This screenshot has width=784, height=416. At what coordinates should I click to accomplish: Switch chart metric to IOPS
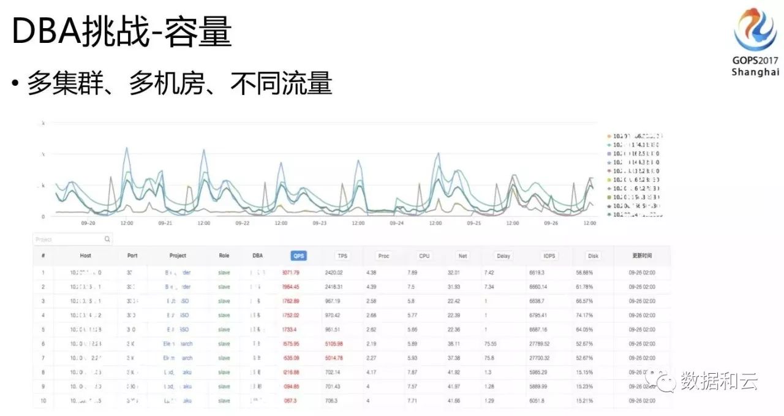click(x=549, y=256)
